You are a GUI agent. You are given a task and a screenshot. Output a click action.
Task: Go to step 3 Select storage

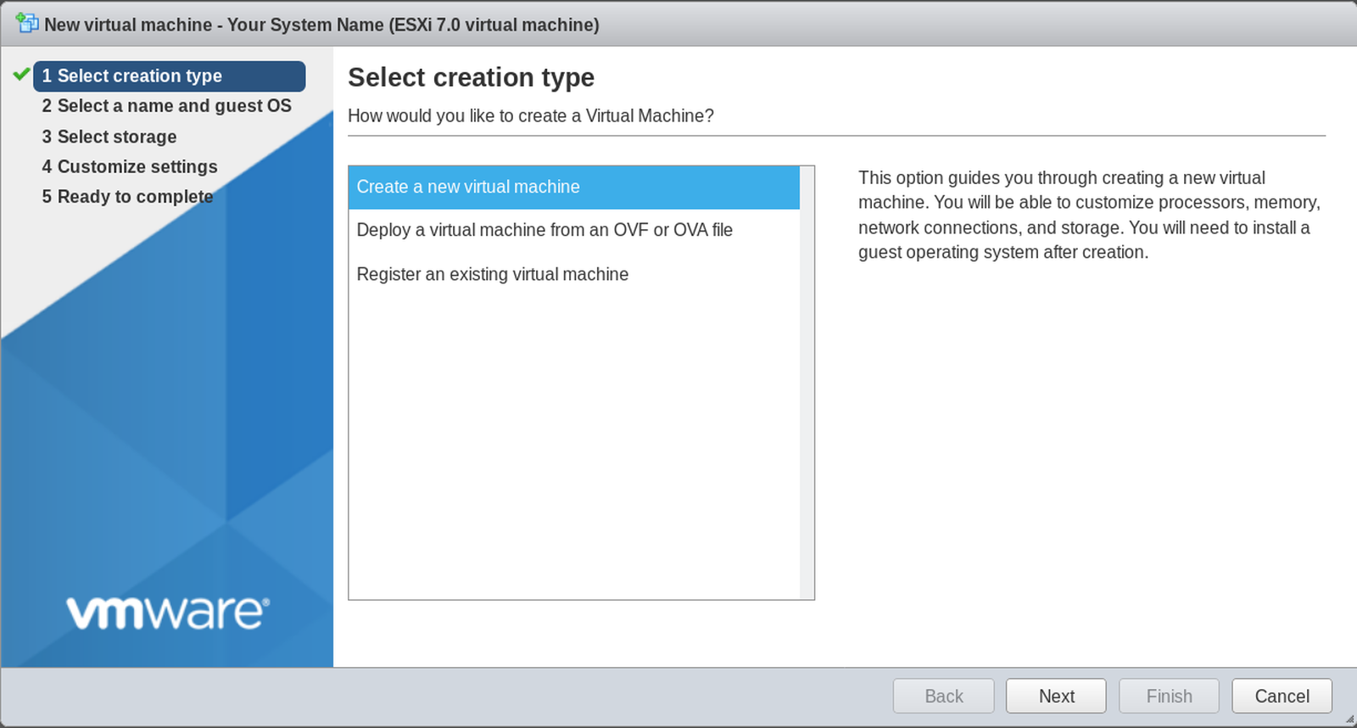pos(109,137)
